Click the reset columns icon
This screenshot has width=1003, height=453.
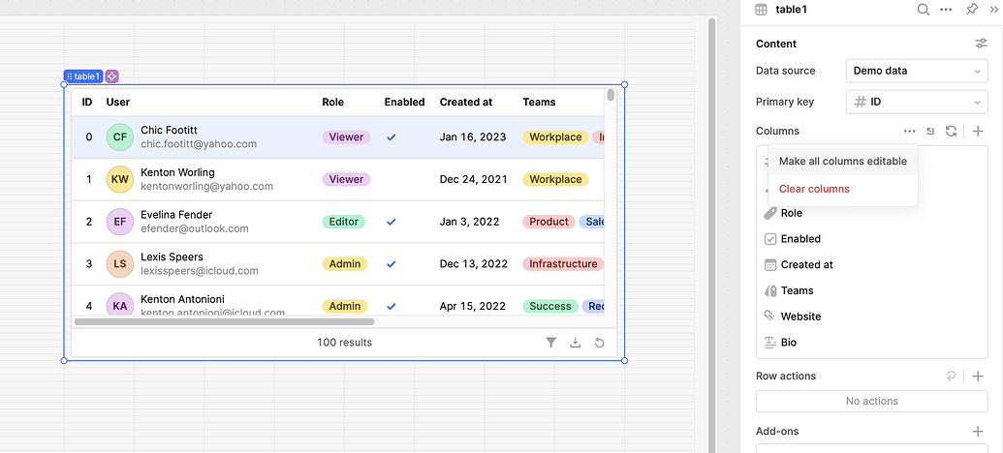coord(930,131)
